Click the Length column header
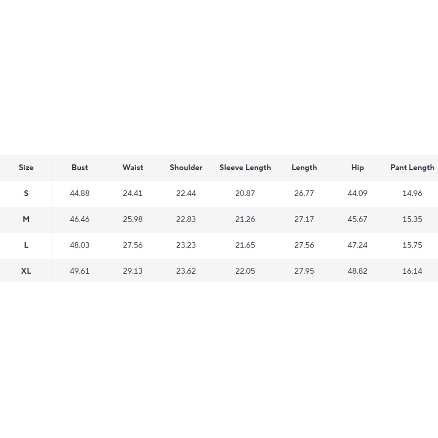This screenshot has height=438, width=438. [x=304, y=167]
